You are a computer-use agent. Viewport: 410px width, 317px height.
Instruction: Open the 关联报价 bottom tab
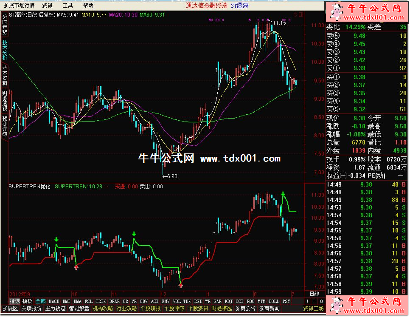click(x=31, y=309)
